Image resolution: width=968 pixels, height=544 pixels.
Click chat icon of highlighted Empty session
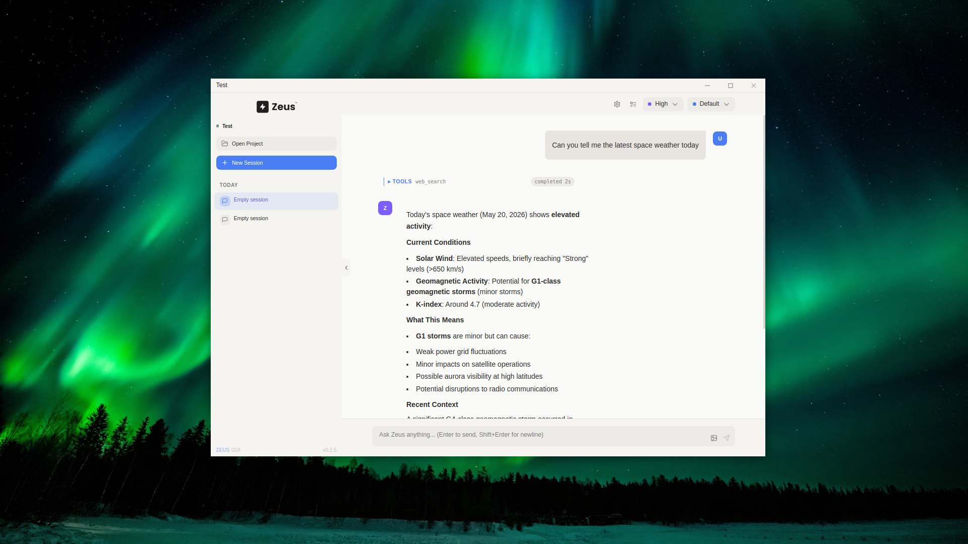pyautogui.click(x=225, y=201)
